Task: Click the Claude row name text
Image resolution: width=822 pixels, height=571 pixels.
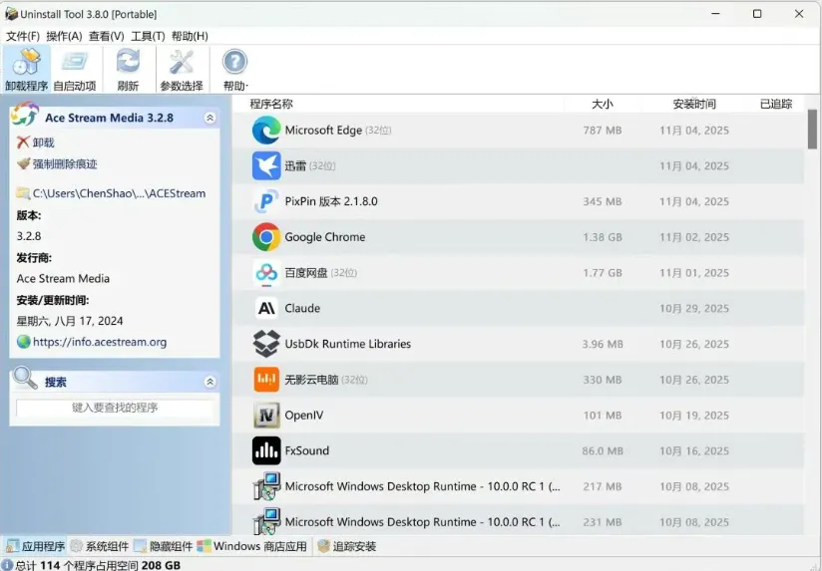Action: click(302, 308)
